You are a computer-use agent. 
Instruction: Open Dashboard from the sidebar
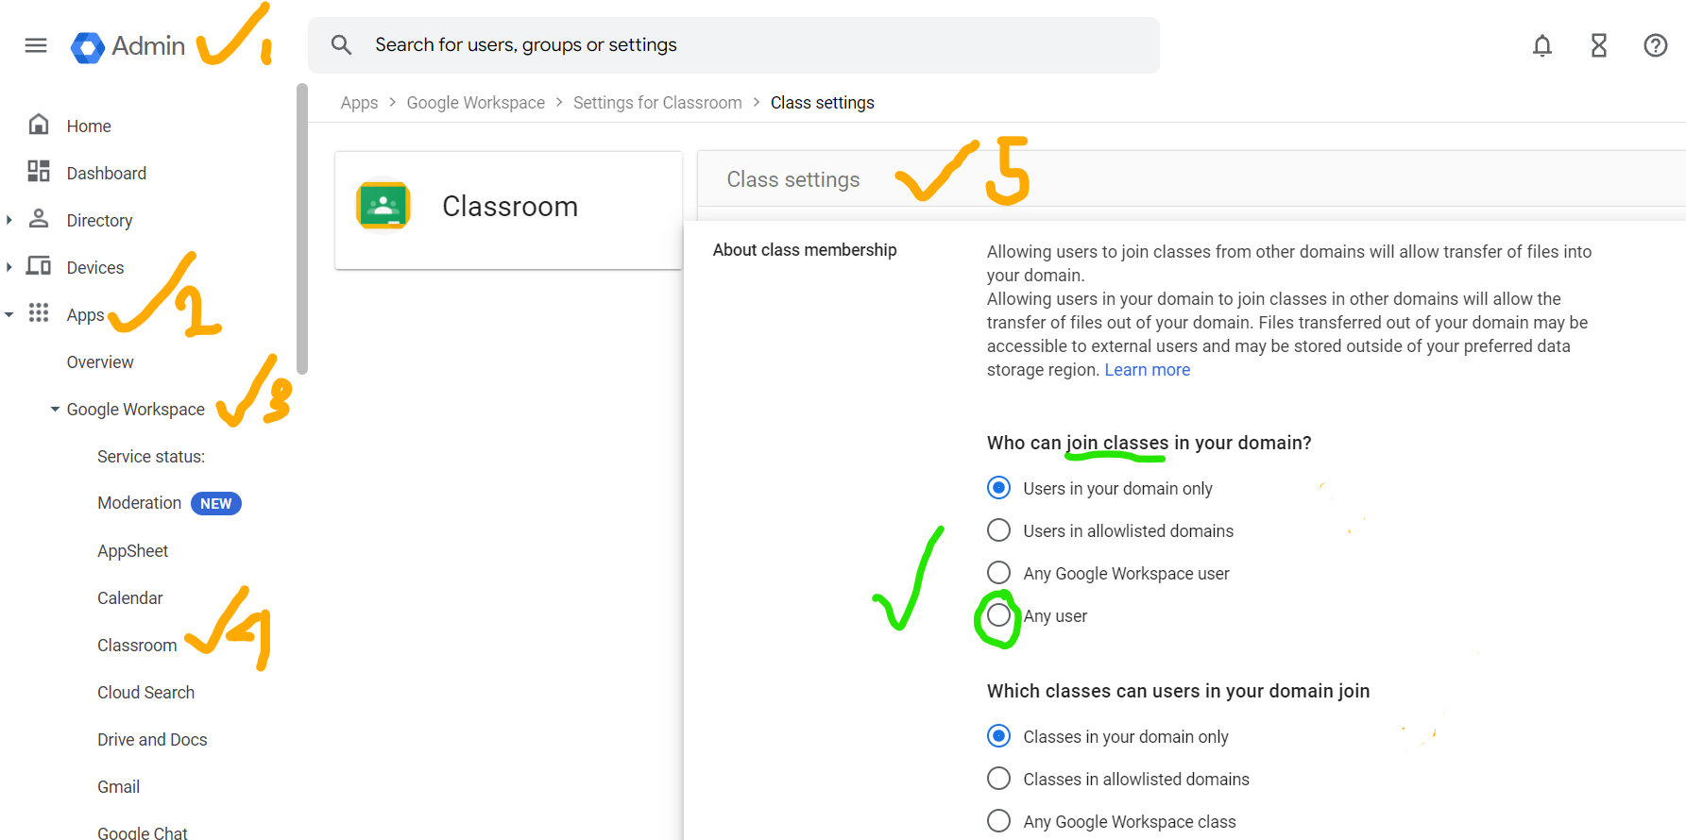[x=107, y=174]
